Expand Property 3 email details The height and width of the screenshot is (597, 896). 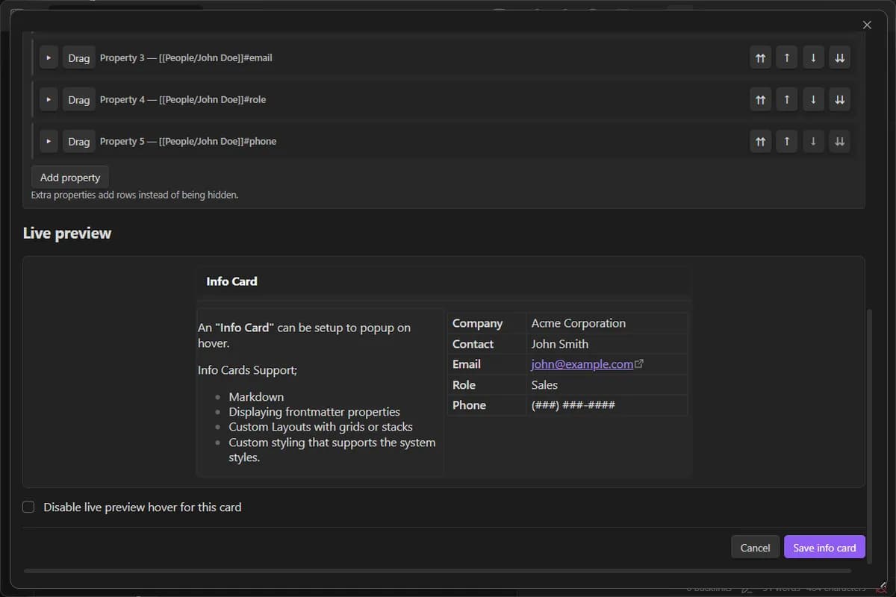click(49, 57)
